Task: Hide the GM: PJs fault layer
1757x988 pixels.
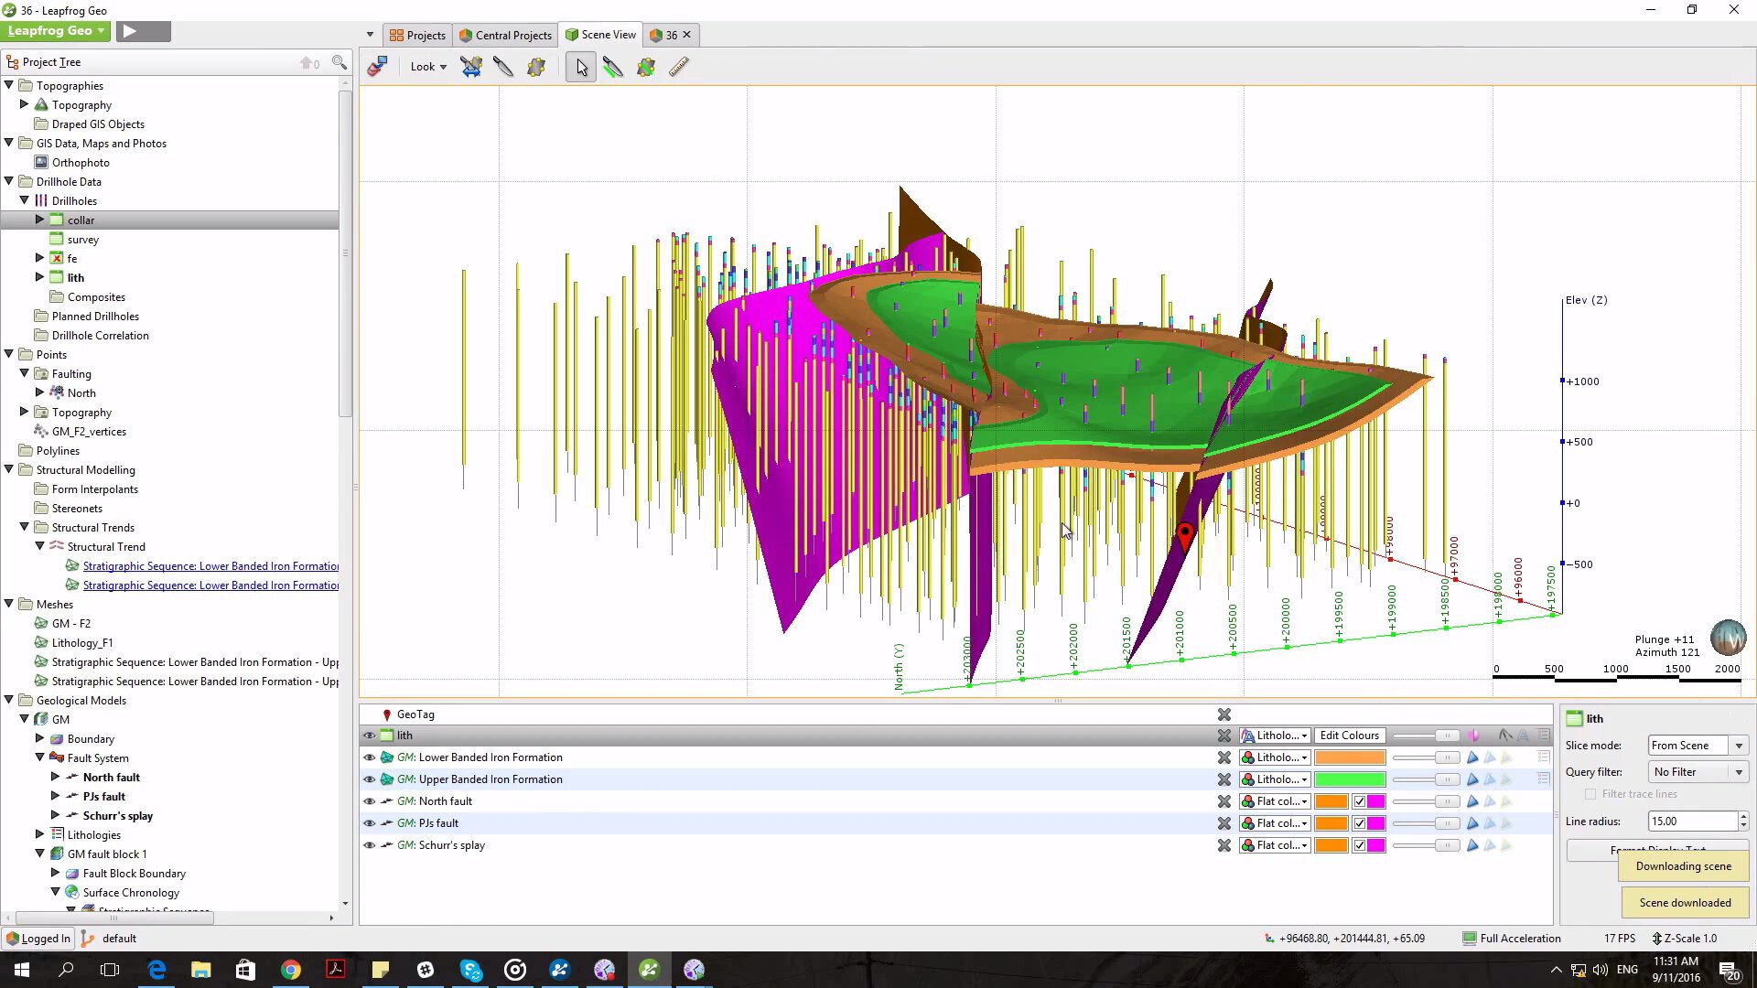Action: click(369, 823)
